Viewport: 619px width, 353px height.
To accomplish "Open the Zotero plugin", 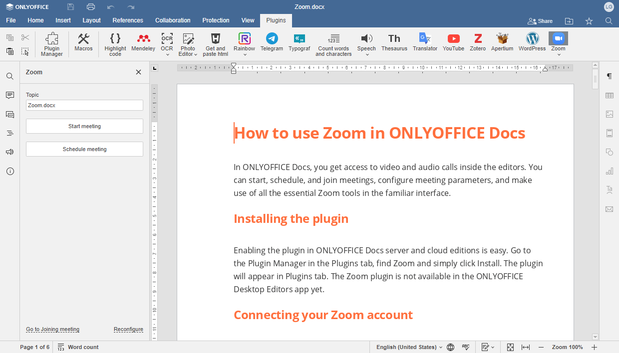I will (478, 42).
